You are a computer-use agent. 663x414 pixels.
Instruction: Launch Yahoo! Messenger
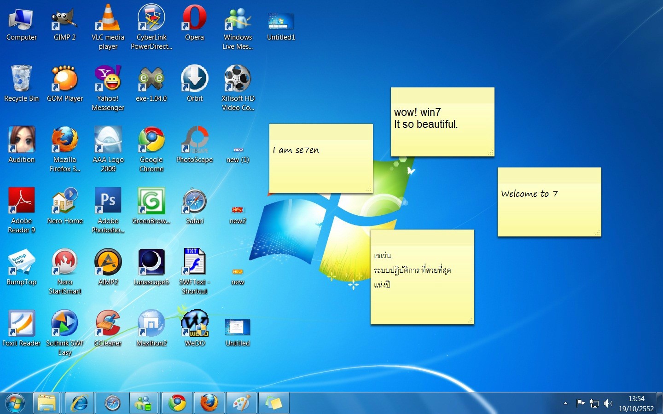click(x=108, y=78)
